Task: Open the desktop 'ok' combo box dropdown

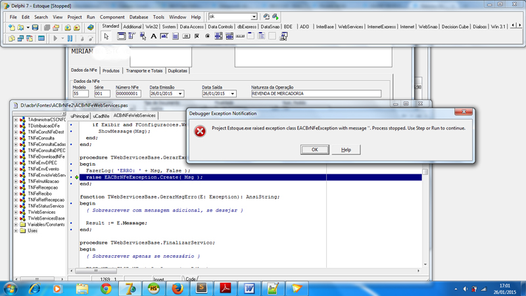Action: 254,17
